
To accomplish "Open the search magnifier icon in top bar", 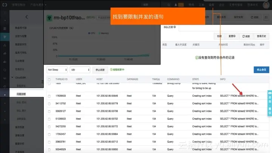I will [x=168, y=5].
